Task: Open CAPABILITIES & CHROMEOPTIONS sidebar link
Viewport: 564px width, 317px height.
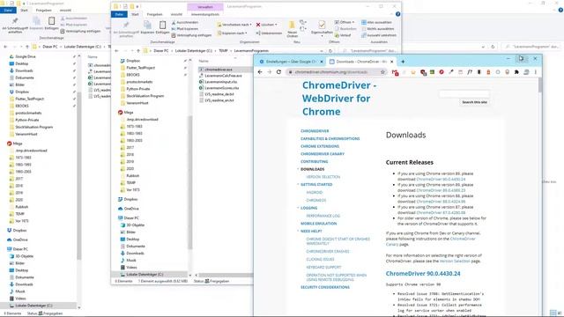Action: (x=330, y=138)
